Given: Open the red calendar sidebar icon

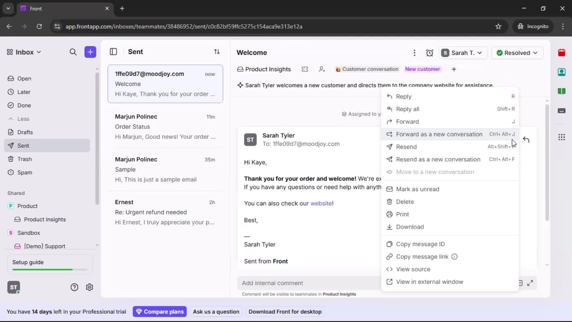Looking at the screenshot, I should (562, 53).
